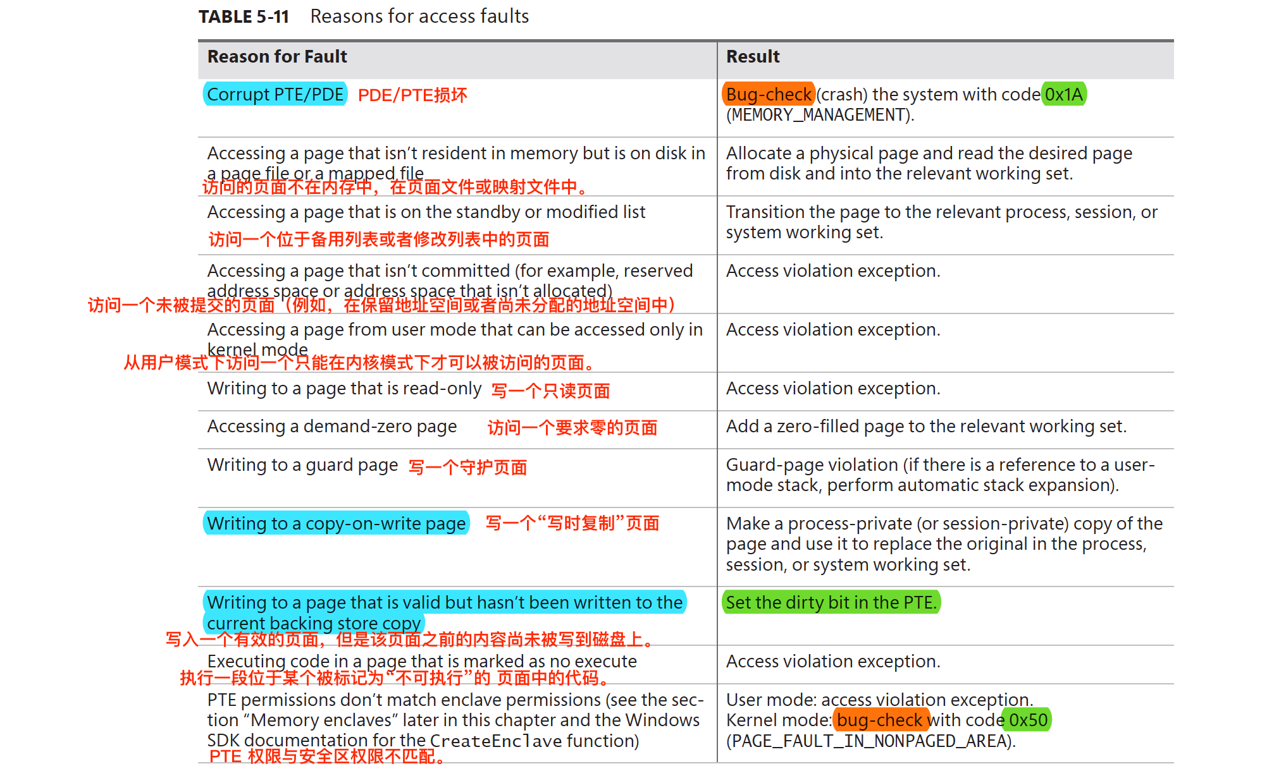
Task: Click the red annotation "PTE 权限与安全区权限不匹配。"
Action: pyautogui.click(x=327, y=756)
